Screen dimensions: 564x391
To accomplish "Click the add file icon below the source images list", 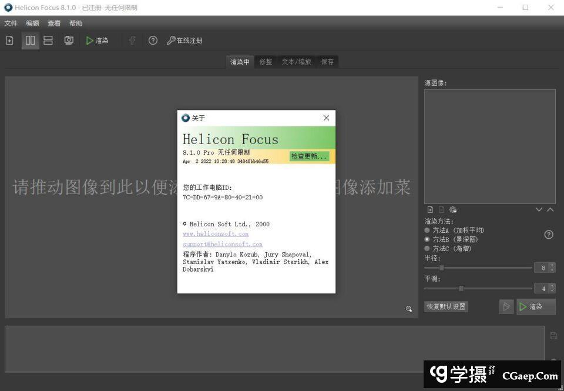I will tap(430, 210).
